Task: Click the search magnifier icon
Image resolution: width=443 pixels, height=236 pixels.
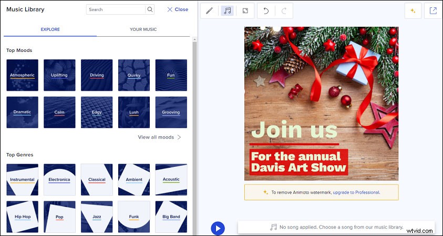Action: 150,9
